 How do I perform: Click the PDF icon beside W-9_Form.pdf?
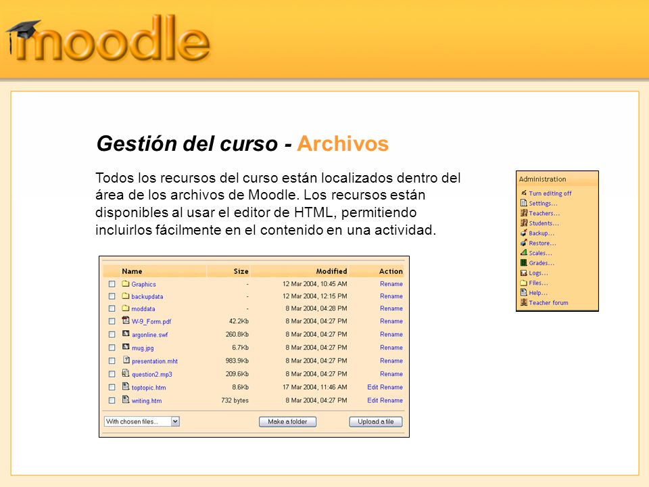126,320
